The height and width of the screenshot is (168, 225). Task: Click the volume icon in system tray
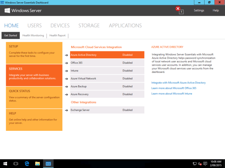tap(205, 164)
